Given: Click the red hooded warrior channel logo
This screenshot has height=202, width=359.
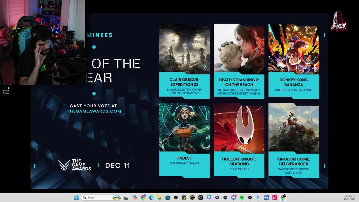Looking at the screenshot, I should coord(339,22).
